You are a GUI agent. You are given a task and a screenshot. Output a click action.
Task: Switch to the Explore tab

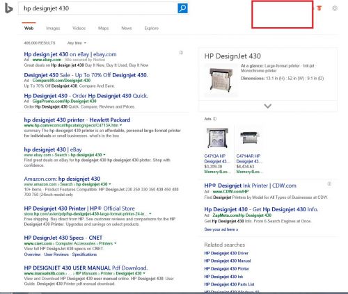coord(152,28)
